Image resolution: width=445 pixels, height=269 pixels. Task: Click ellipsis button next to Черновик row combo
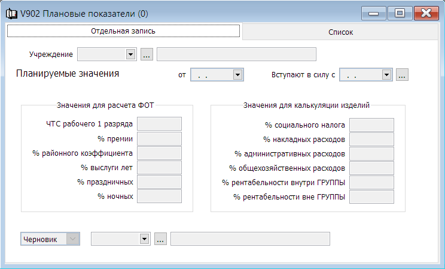point(160,239)
